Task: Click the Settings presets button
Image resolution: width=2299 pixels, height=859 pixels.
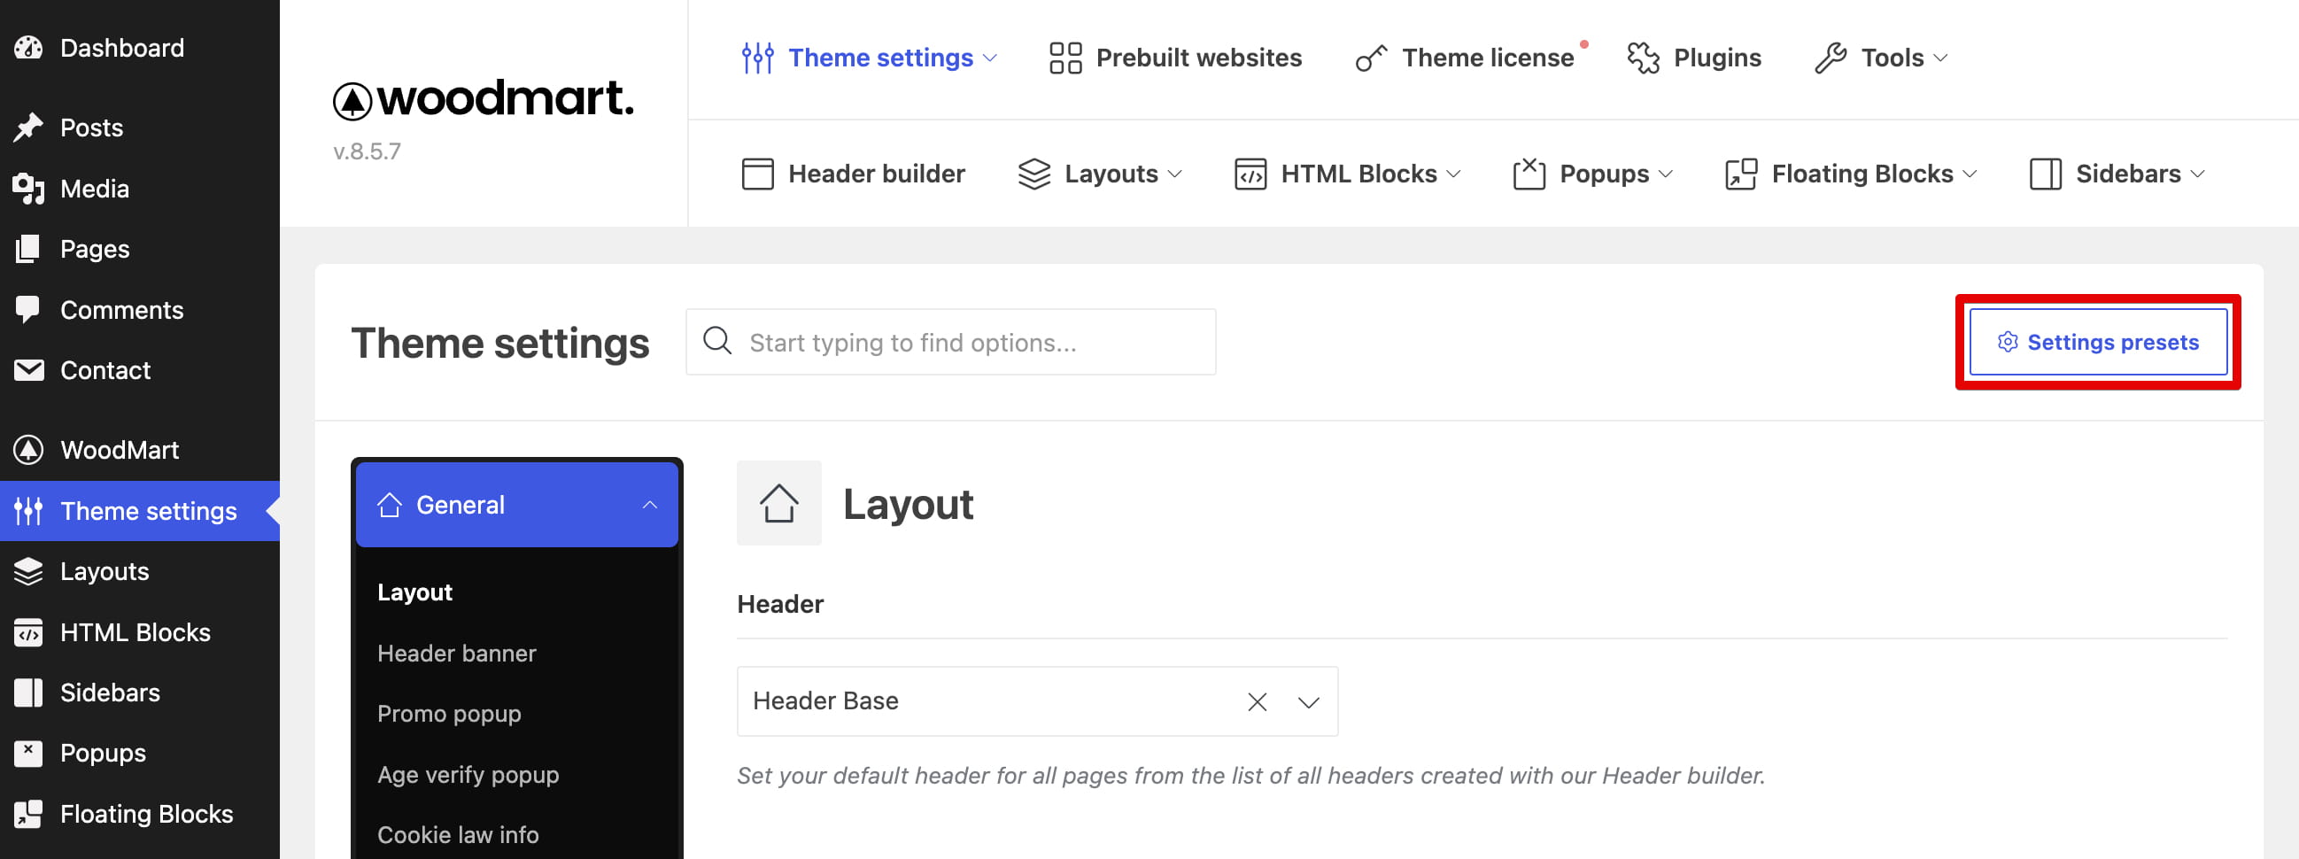Action: coord(2098,342)
